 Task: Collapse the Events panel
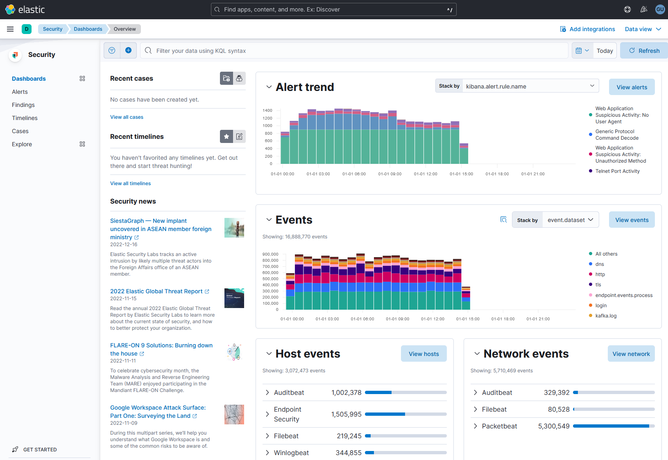point(269,220)
